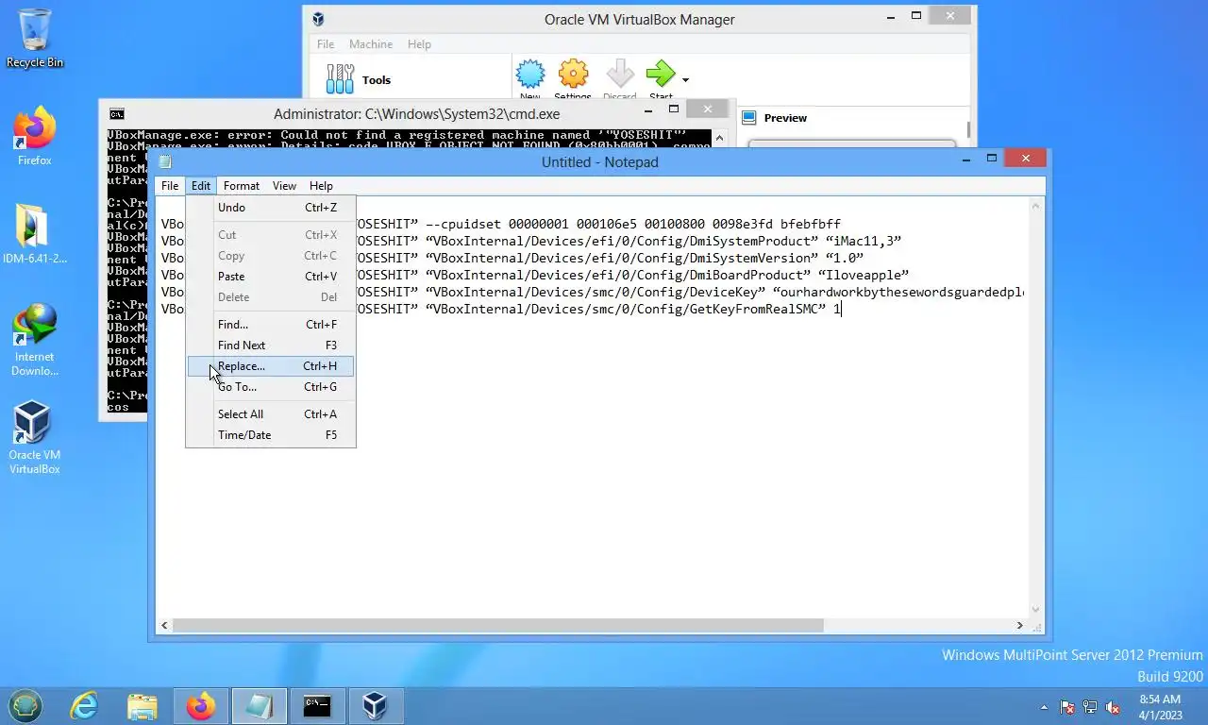
Task: Click the volume icon in system tray
Action: (x=1113, y=706)
